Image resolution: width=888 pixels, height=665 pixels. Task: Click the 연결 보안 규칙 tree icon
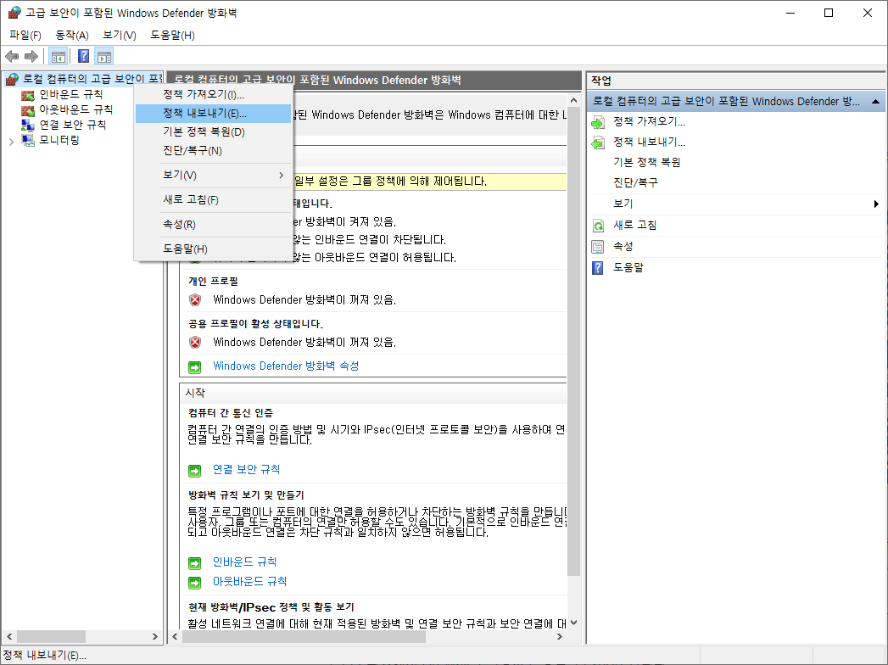pyautogui.click(x=28, y=125)
